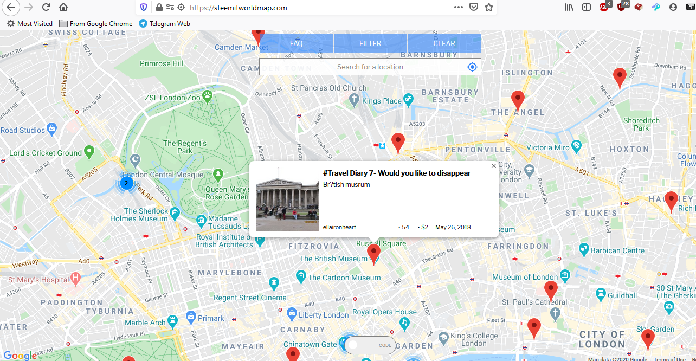This screenshot has height=361, width=696.
Task: Open the FAQ button
Action: tap(296, 43)
